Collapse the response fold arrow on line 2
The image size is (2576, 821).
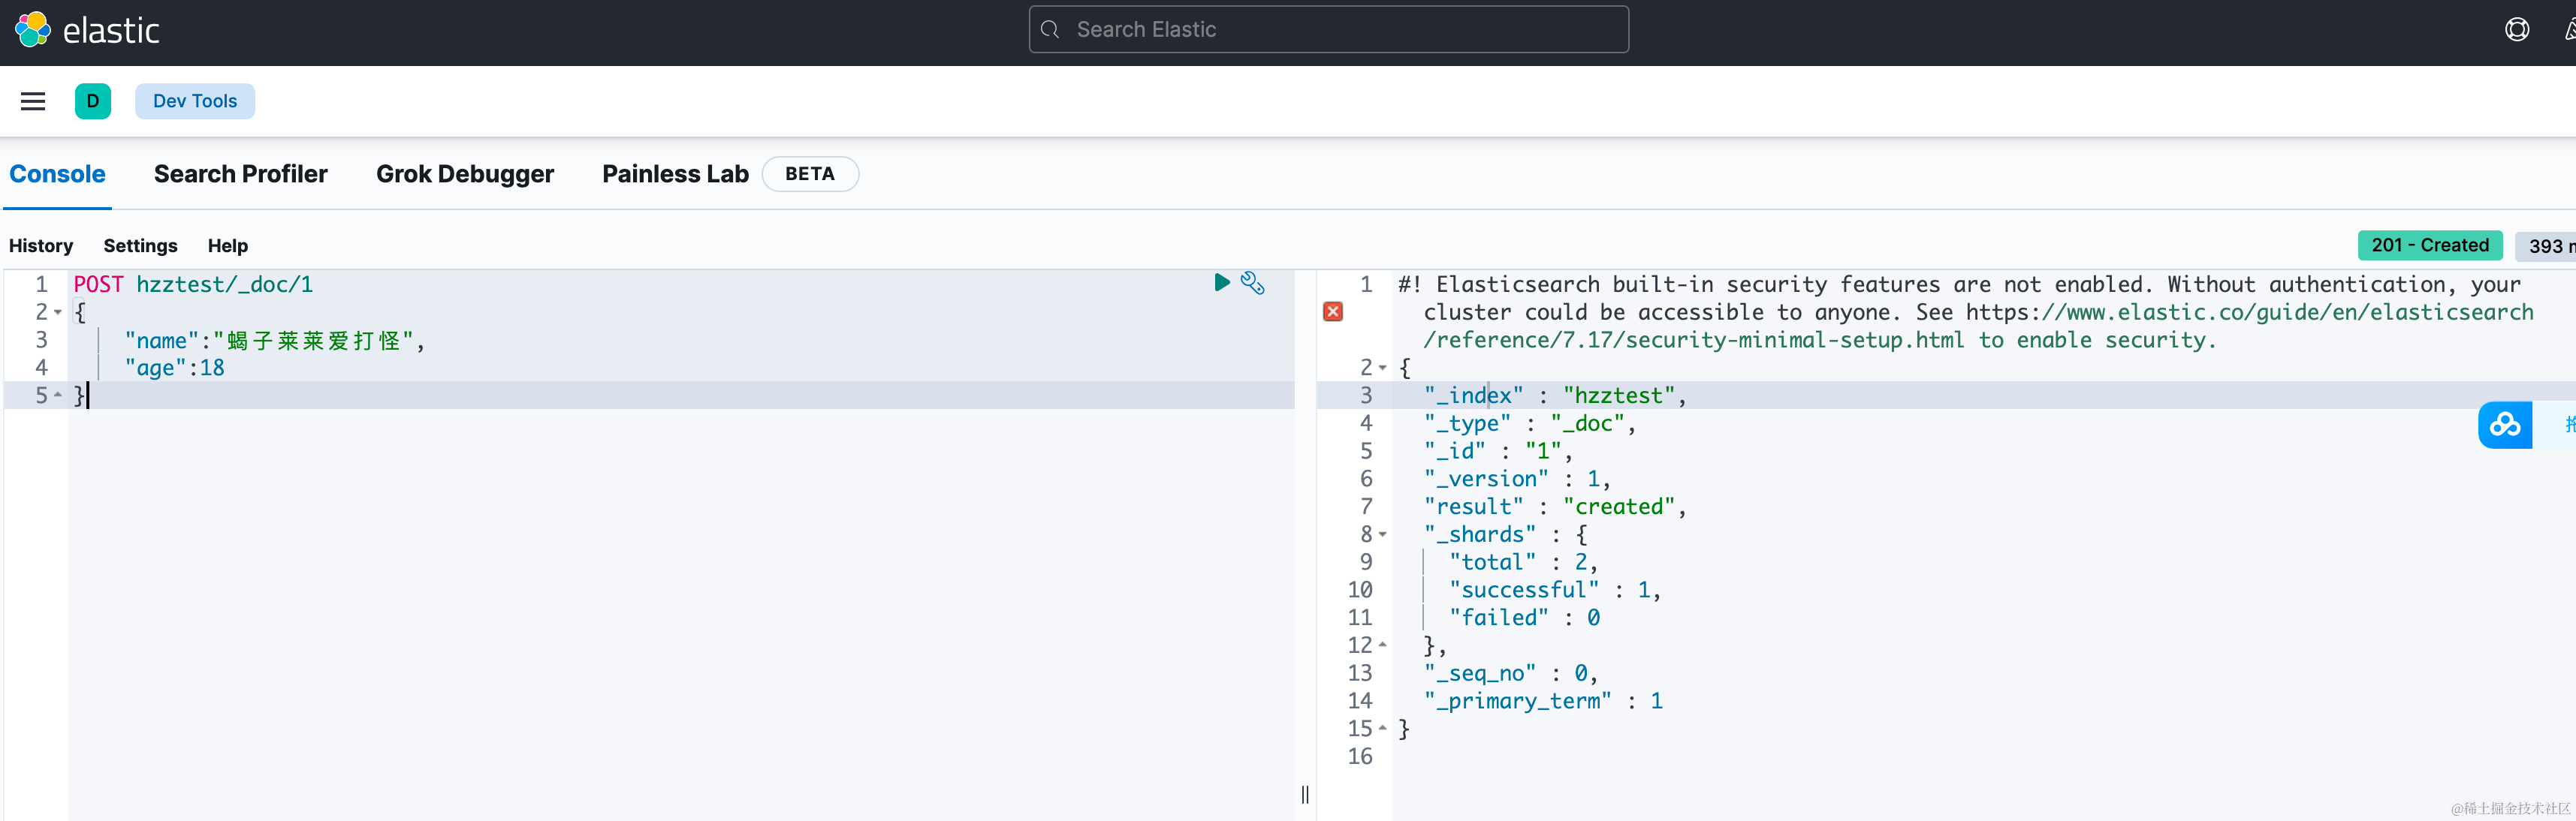(x=1383, y=368)
